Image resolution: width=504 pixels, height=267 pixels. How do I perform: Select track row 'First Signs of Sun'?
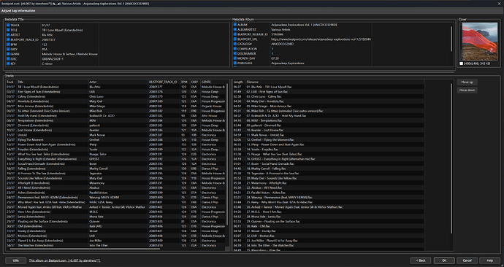coord(115,92)
